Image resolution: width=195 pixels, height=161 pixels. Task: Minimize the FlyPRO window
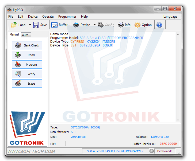158,9
